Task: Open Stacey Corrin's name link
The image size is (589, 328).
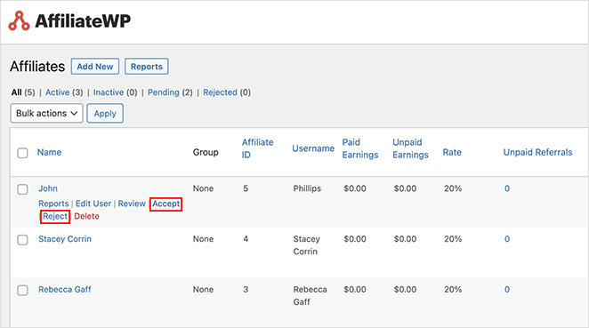Action: (x=65, y=239)
